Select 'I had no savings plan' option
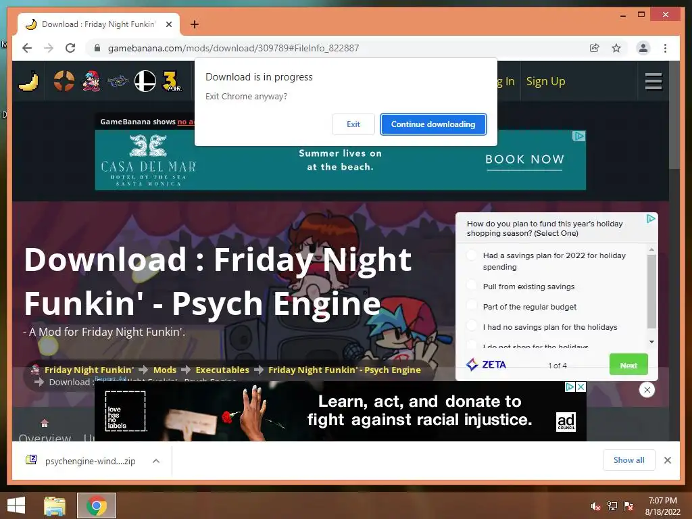 [472, 326]
